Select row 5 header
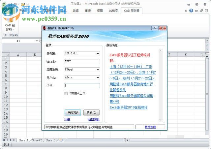211x149 pixels. [6, 75]
